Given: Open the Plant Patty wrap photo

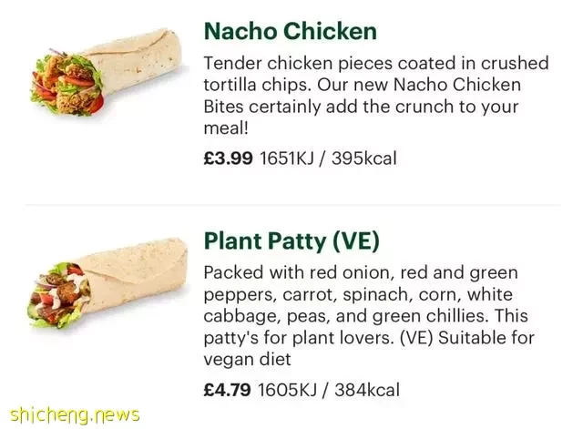Looking at the screenshot, I should point(107,283).
